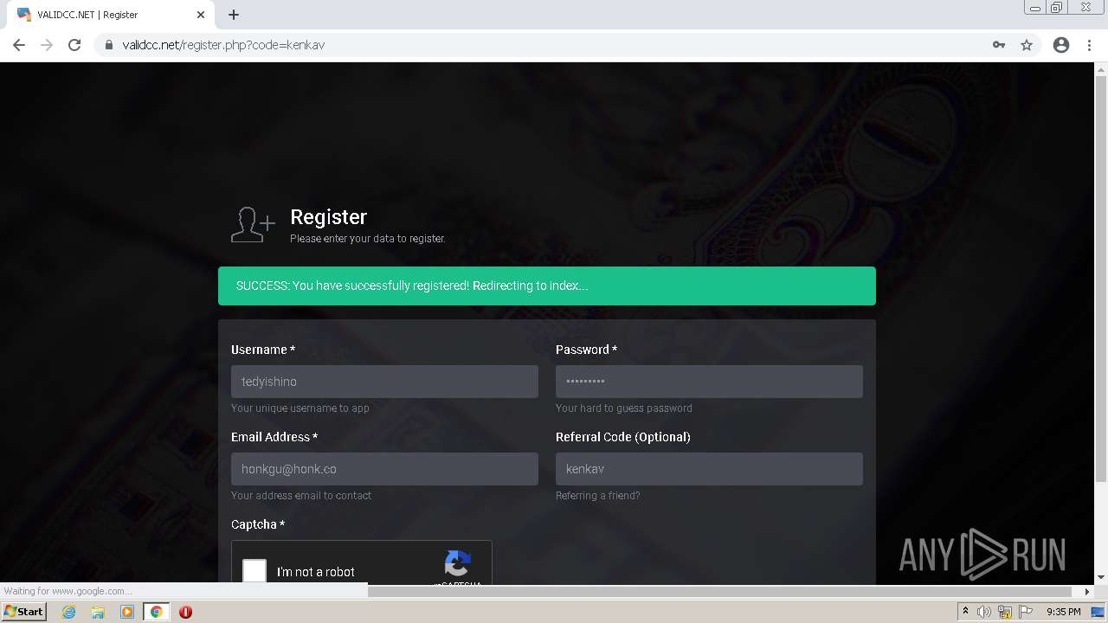Click the Register heading text

329,217
